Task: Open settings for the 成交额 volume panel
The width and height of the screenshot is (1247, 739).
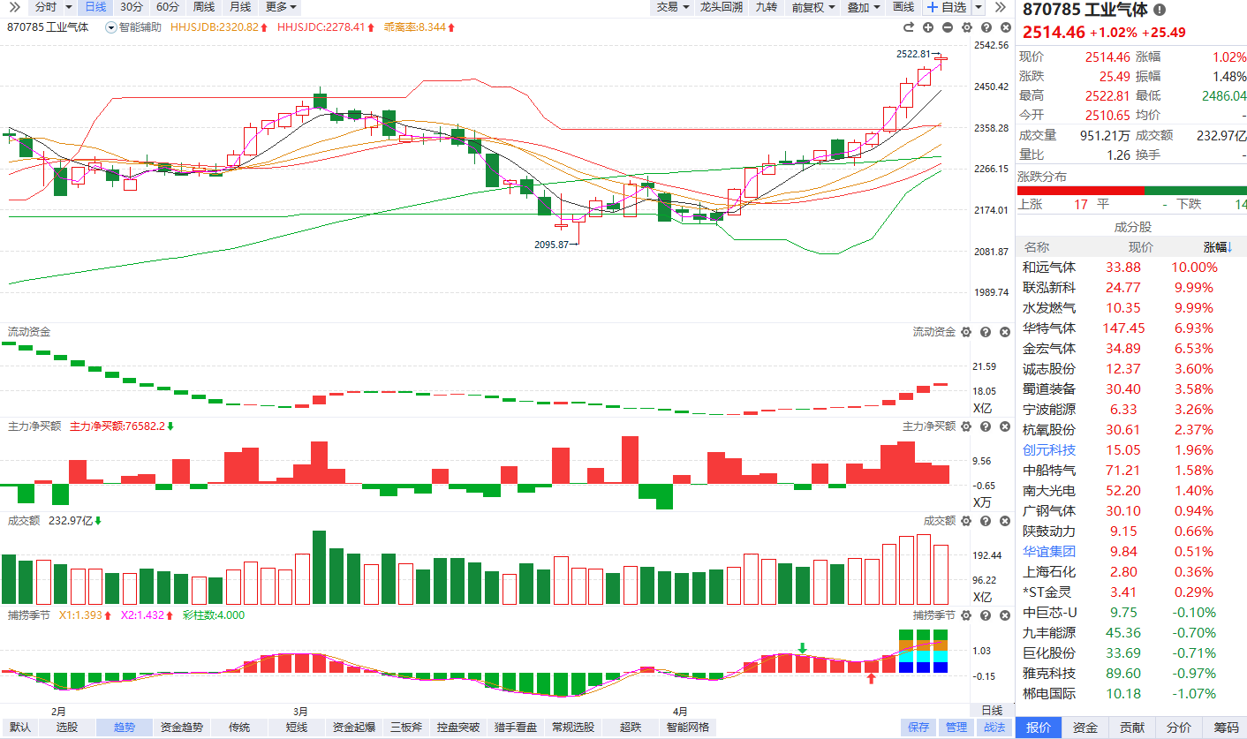Action: click(965, 521)
